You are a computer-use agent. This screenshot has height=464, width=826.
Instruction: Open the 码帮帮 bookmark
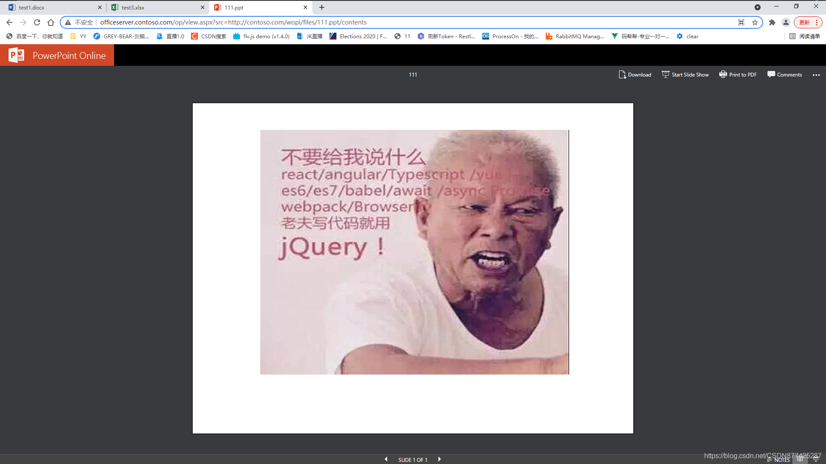coord(640,37)
